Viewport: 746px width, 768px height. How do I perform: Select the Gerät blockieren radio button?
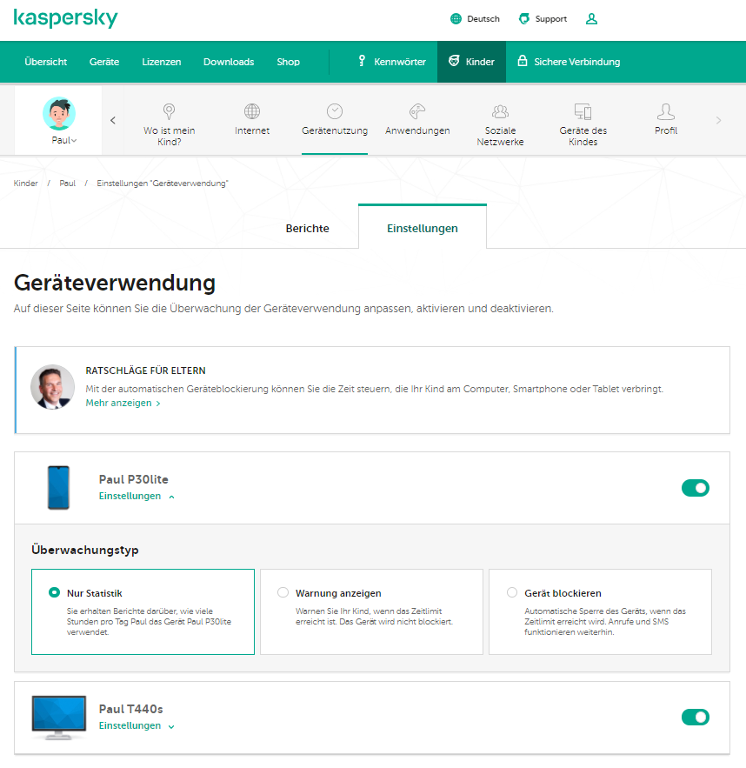coord(512,592)
